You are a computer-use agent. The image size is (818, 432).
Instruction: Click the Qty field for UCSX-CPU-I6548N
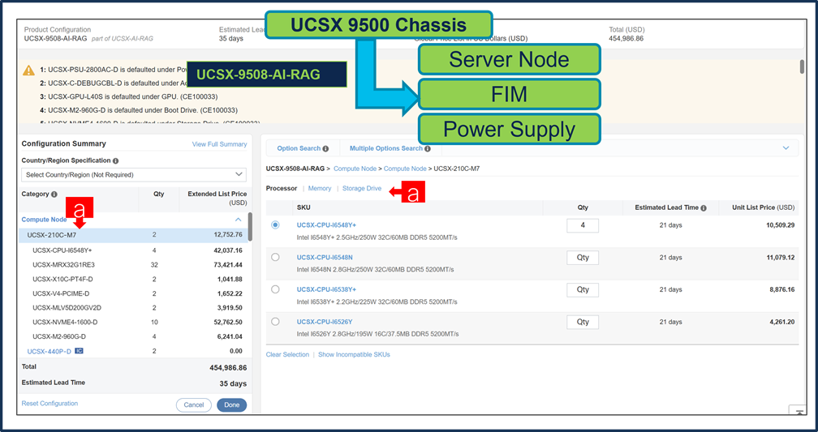583,258
